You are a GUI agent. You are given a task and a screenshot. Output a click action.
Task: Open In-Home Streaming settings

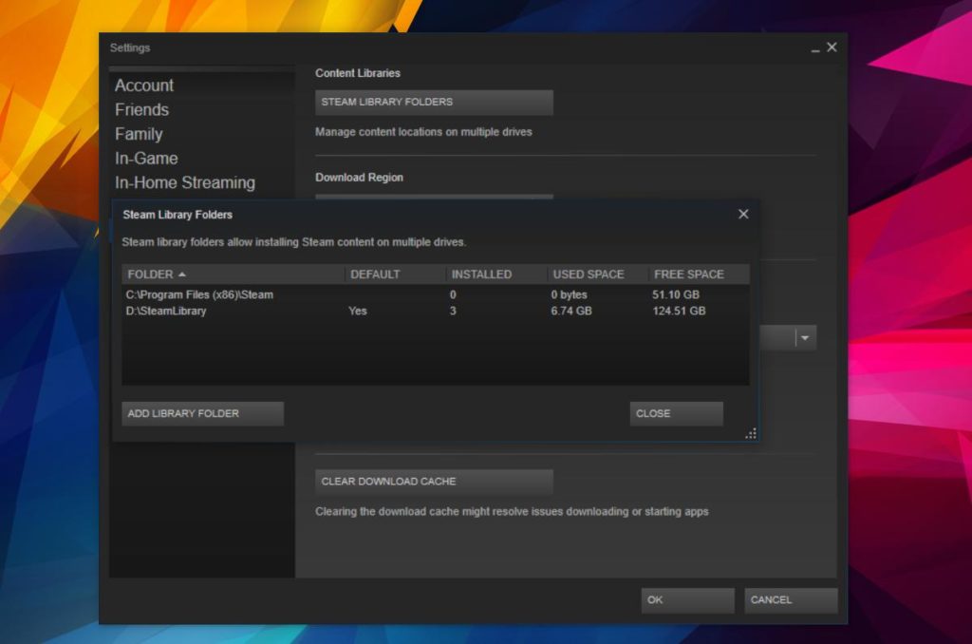click(x=185, y=183)
